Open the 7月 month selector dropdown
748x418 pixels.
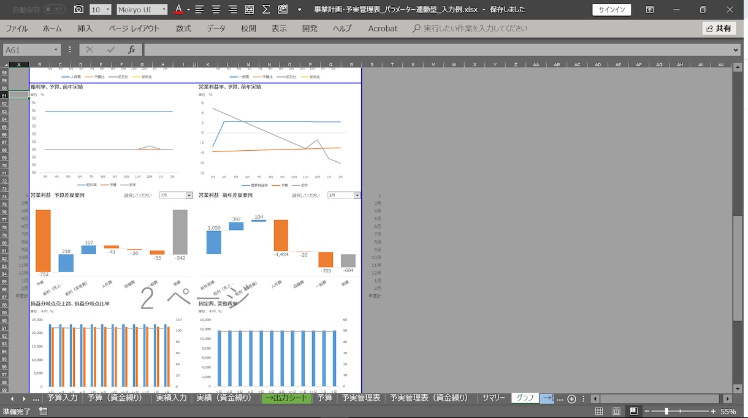coord(189,196)
